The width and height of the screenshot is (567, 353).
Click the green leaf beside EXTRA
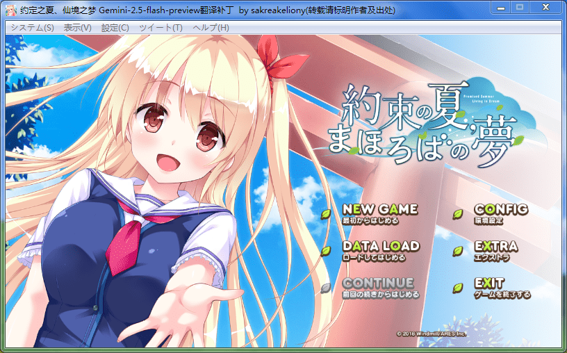(x=458, y=251)
